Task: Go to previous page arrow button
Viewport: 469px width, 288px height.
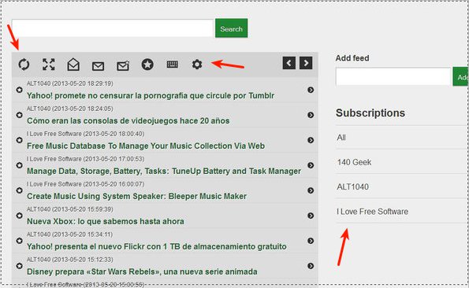Action: 289,63
